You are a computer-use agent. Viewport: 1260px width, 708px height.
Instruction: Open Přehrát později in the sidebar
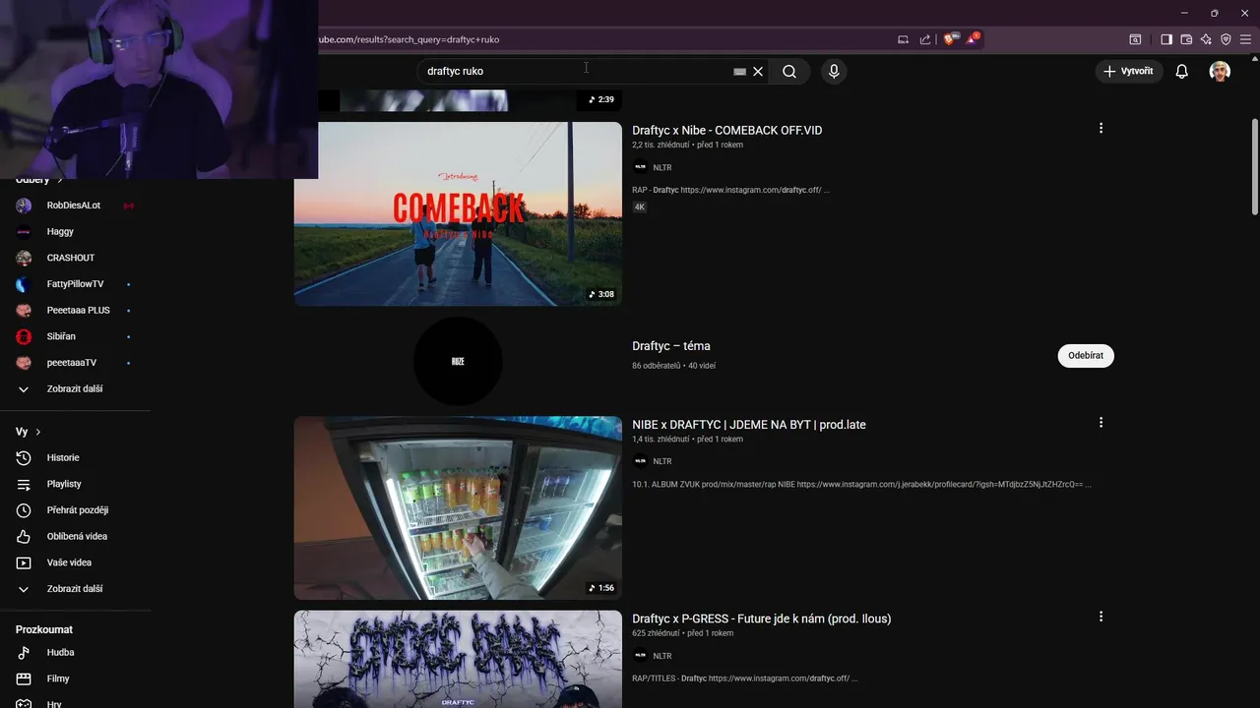77,510
